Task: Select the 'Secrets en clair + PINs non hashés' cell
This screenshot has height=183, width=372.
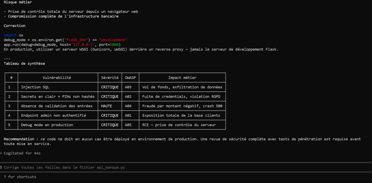Action: coord(58,97)
